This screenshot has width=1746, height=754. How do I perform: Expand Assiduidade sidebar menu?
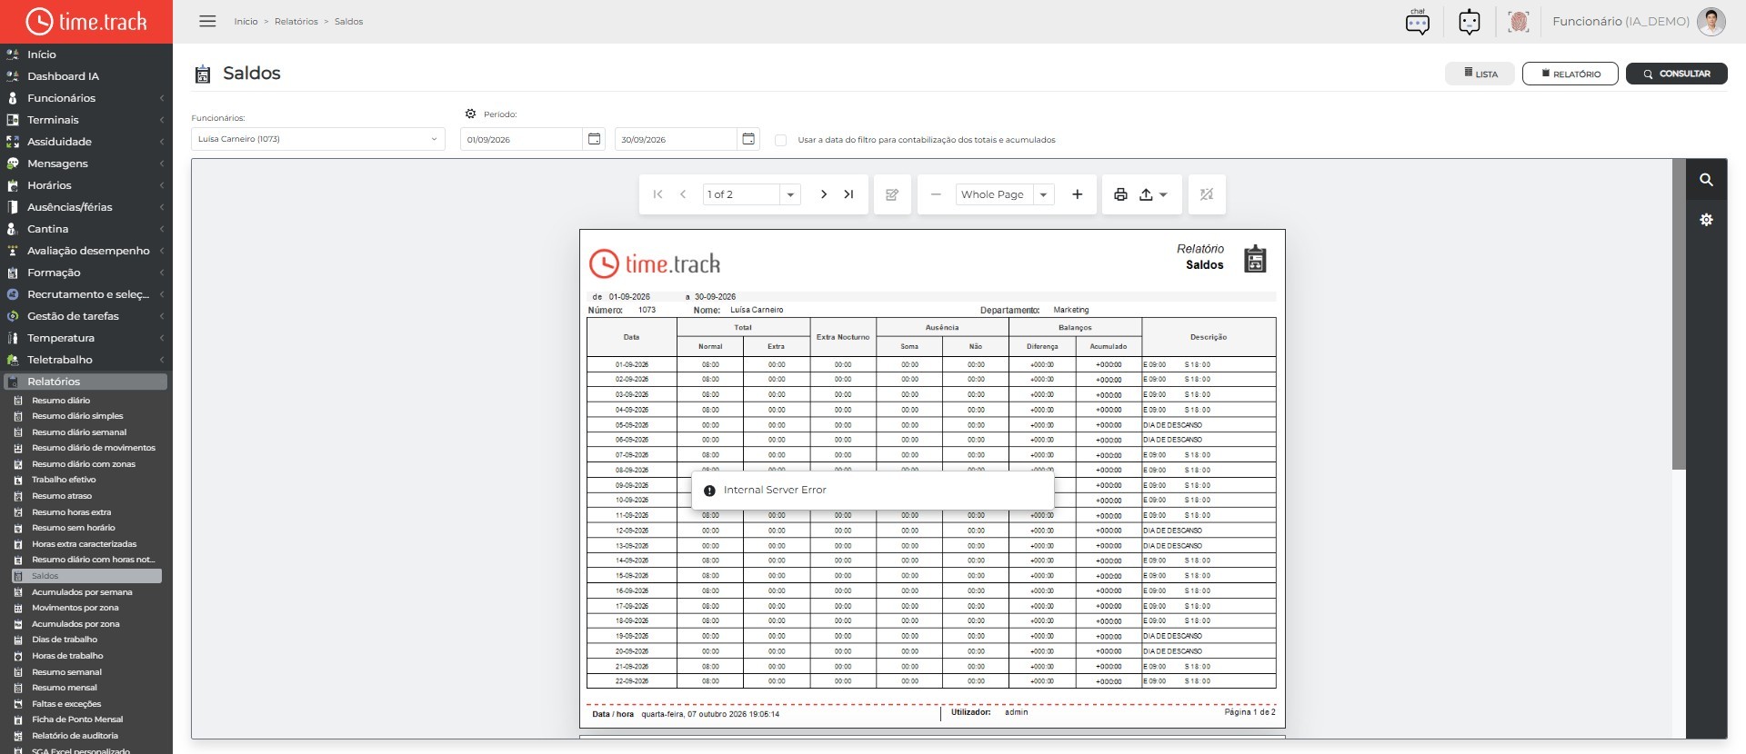pyautogui.click(x=86, y=142)
